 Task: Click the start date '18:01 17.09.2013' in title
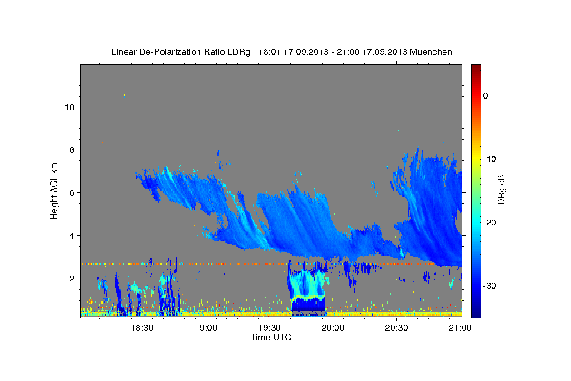293,52
